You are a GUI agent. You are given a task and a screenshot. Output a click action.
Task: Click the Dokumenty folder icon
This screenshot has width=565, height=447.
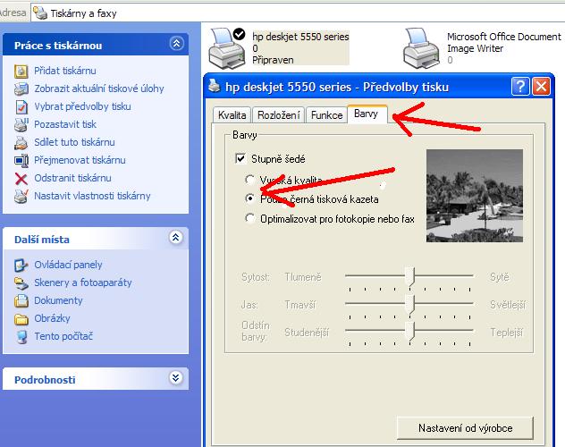[x=21, y=300]
